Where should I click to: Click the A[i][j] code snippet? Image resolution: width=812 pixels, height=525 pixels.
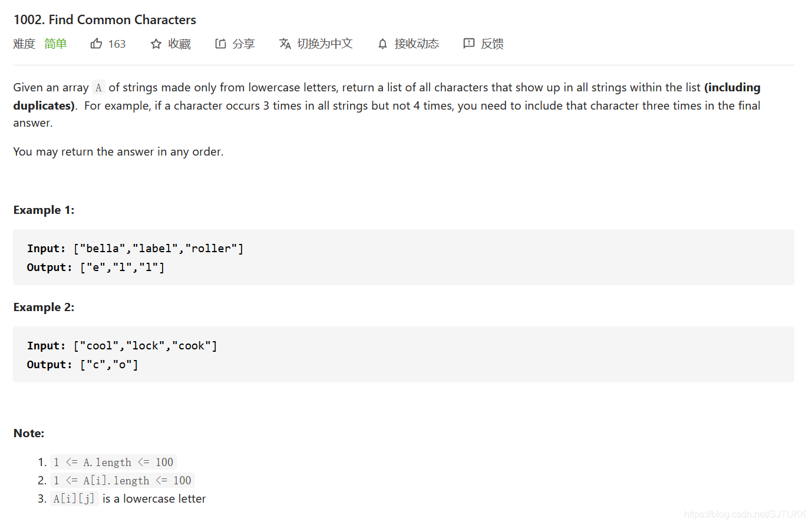(74, 499)
